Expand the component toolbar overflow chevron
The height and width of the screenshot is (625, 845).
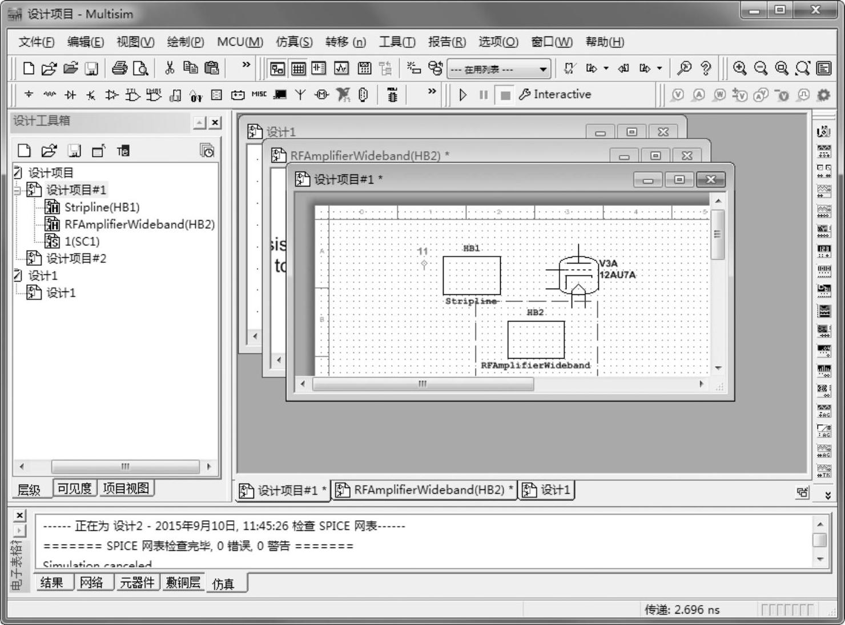(x=432, y=91)
